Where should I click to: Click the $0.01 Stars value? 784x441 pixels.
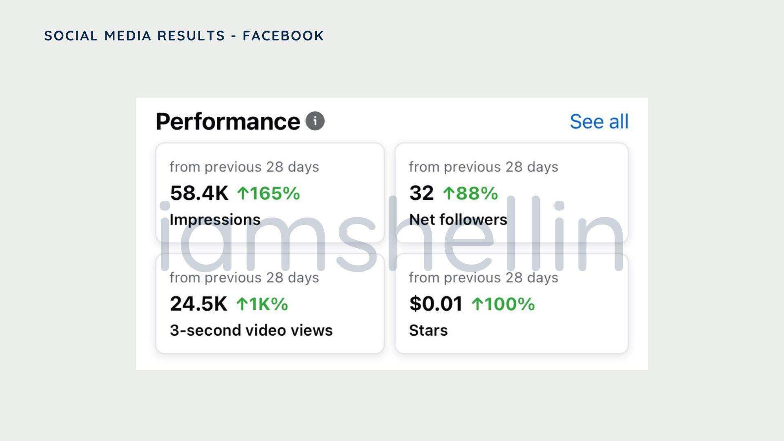tap(436, 304)
